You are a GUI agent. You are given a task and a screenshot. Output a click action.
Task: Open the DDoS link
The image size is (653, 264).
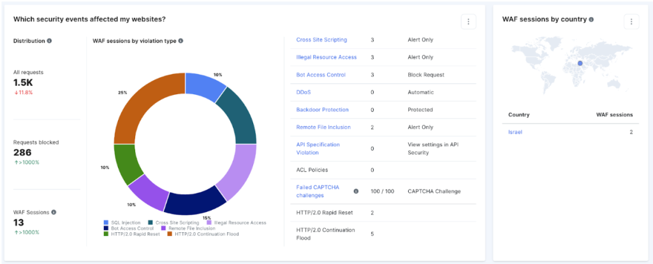[304, 92]
